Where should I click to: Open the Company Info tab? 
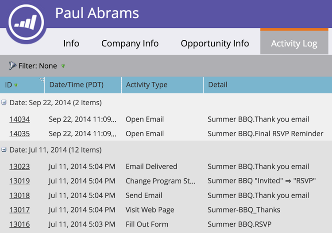pos(130,44)
